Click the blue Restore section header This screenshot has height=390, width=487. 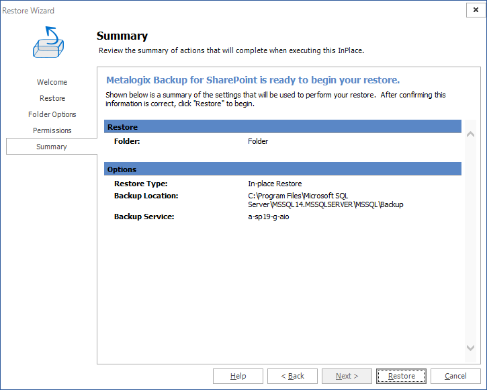point(283,127)
